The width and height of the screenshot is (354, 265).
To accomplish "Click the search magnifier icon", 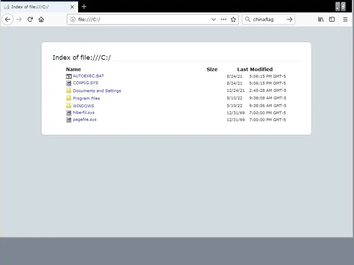I will tap(248, 19).
